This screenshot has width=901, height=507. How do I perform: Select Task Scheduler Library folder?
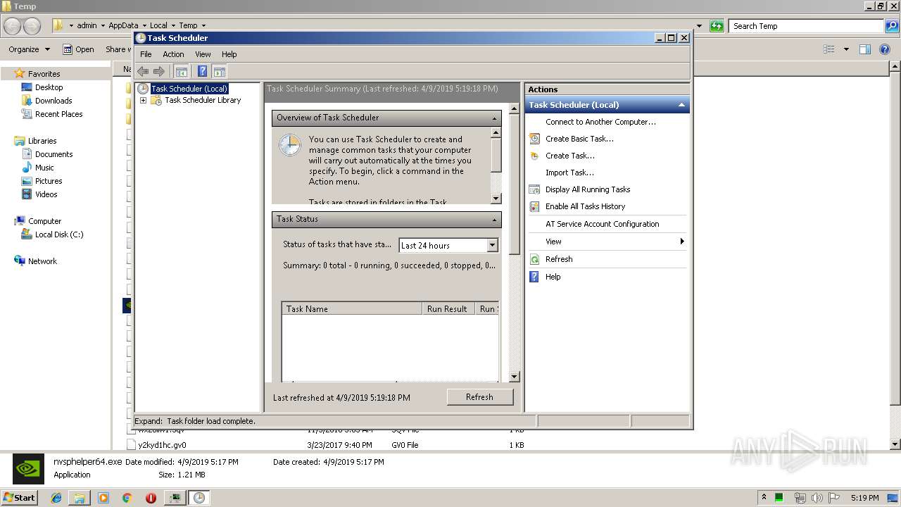pos(203,100)
